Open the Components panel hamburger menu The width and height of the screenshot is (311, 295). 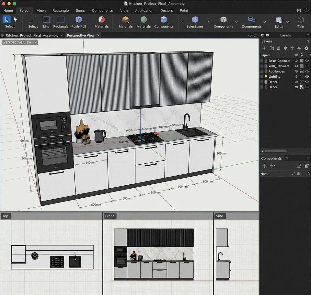(x=308, y=158)
